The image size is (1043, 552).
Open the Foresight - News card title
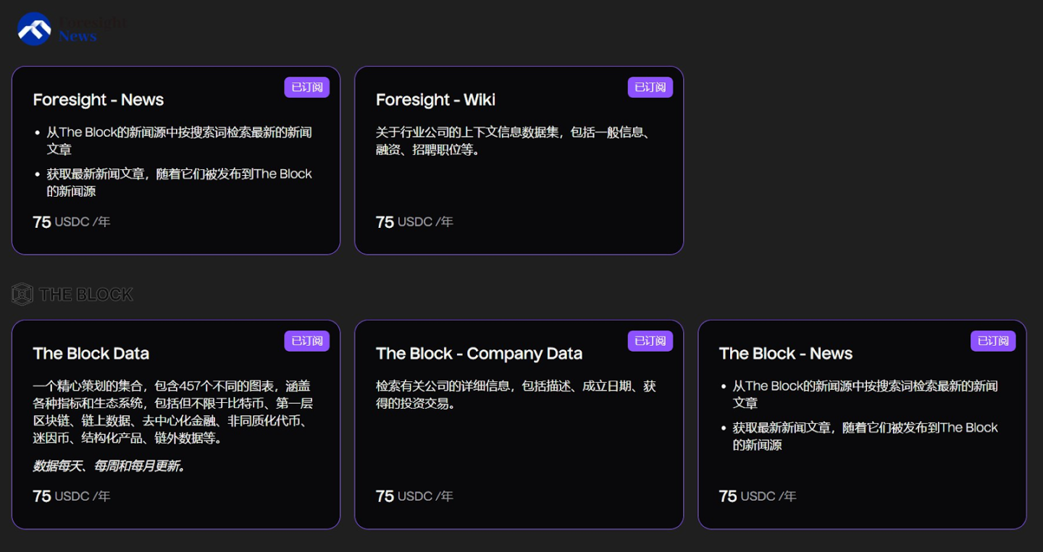point(99,100)
